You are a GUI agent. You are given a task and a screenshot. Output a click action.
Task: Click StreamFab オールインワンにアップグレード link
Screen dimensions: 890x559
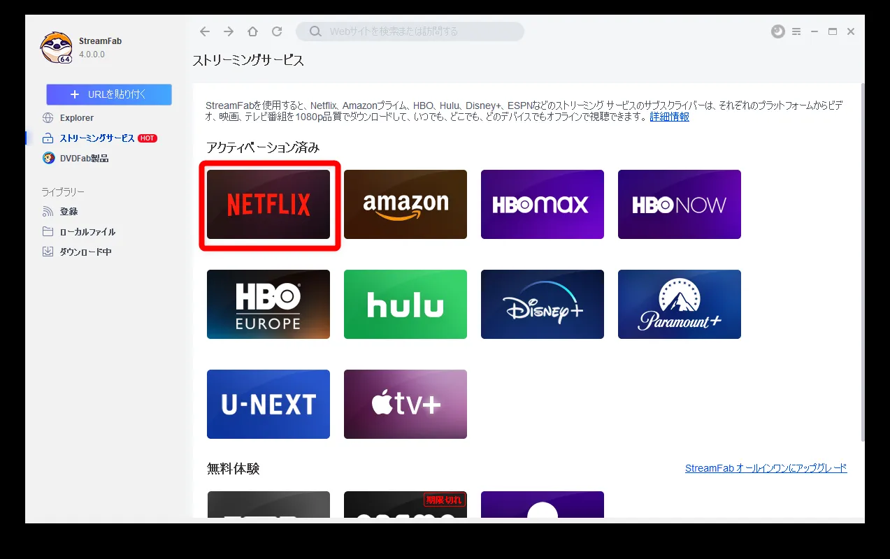tap(766, 468)
